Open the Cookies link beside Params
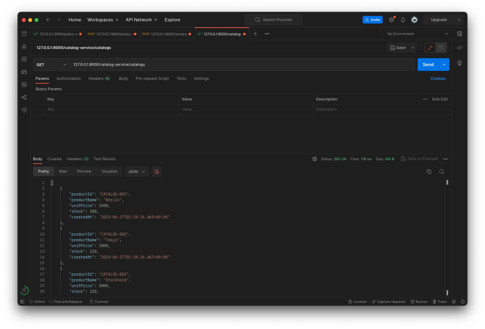 tap(438, 79)
